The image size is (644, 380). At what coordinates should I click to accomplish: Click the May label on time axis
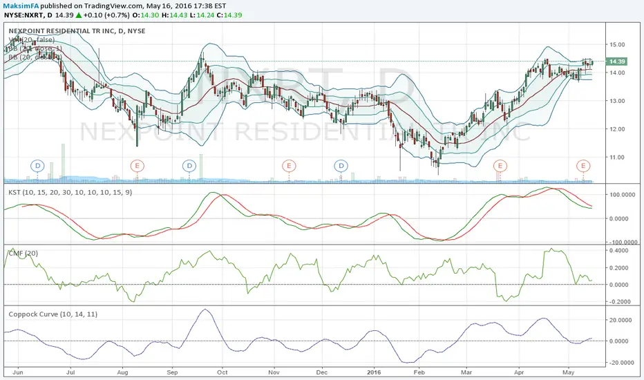[x=569, y=372]
